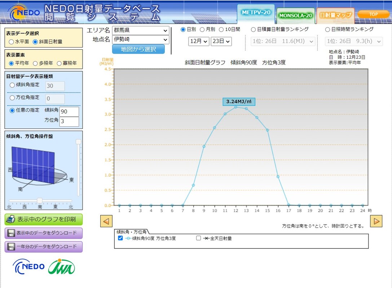The height and width of the screenshot is (288, 392).
Task: Select the 傾斜角指定 option
Action: 12,85
